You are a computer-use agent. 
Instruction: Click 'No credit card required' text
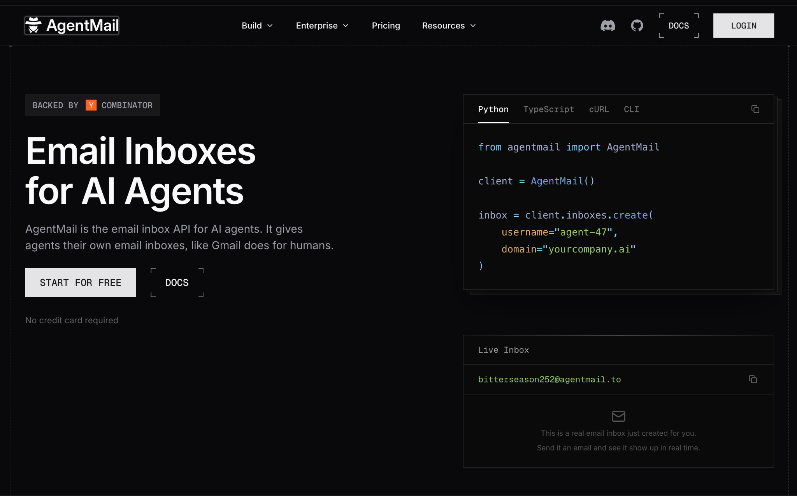(72, 320)
